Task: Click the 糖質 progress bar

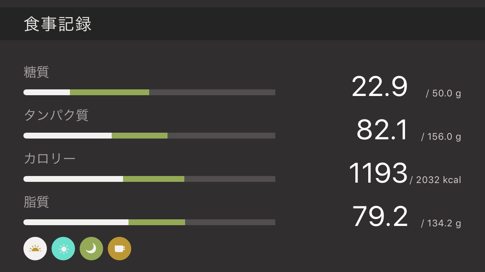Action: click(x=149, y=92)
